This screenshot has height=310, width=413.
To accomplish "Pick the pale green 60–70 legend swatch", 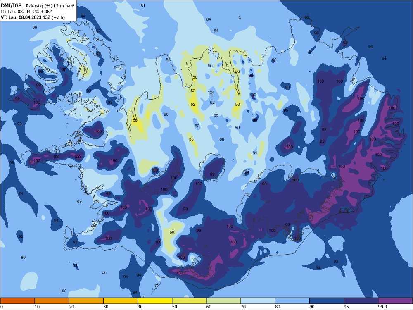I will [223, 301].
